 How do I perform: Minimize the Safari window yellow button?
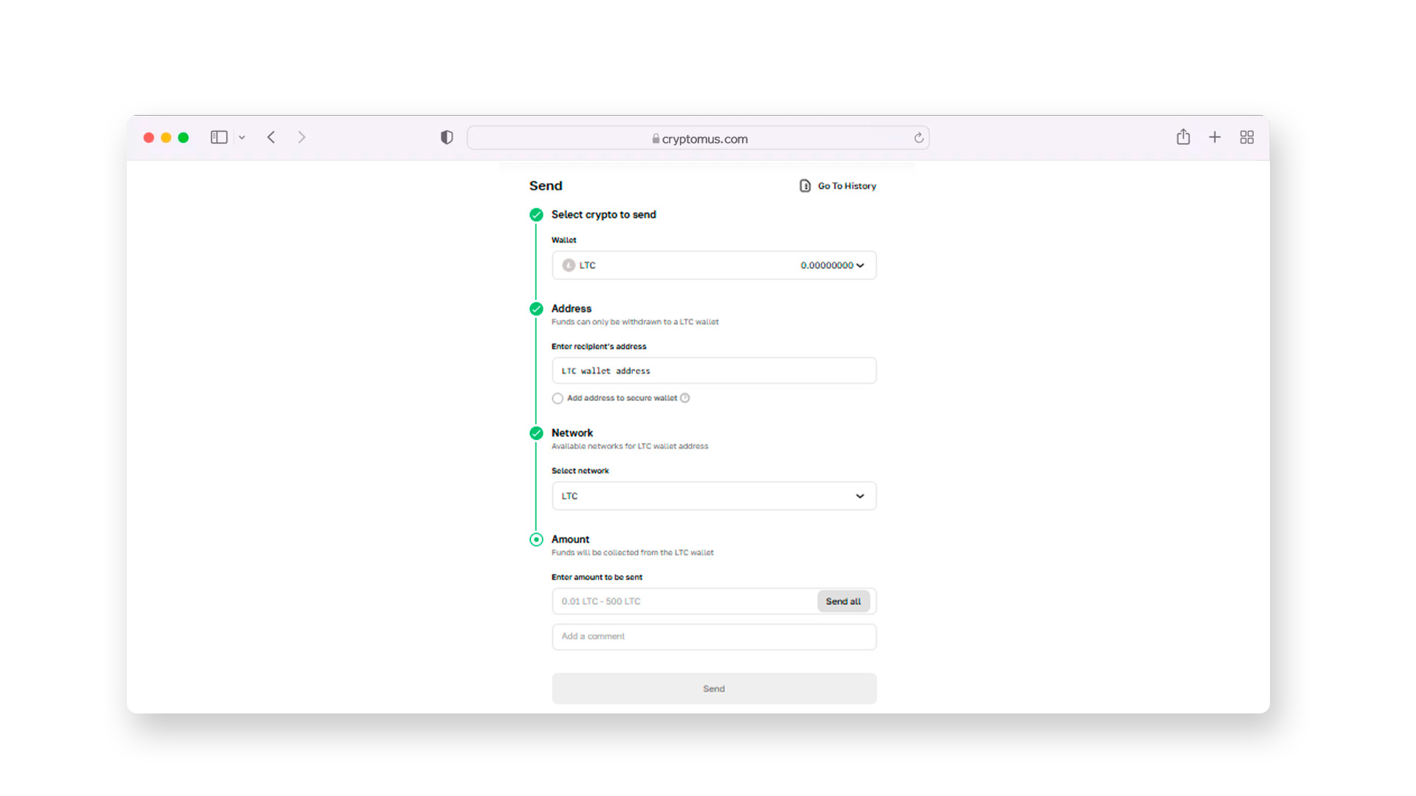click(x=166, y=138)
